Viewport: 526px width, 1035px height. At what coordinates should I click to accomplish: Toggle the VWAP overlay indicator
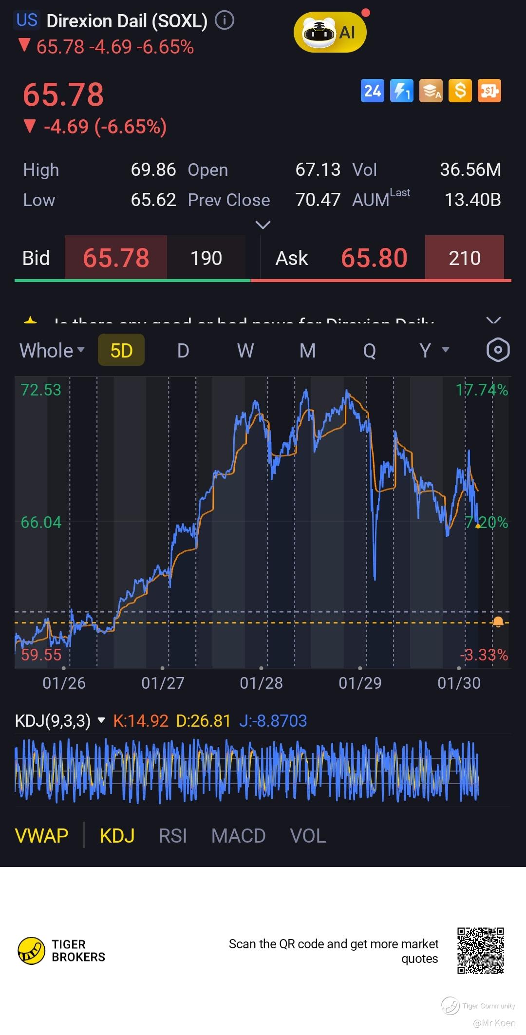(42, 836)
